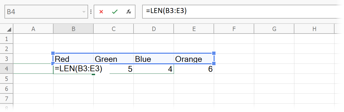Click the Select All corner triangle
The width and height of the screenshot is (344, 112).
[9, 29]
